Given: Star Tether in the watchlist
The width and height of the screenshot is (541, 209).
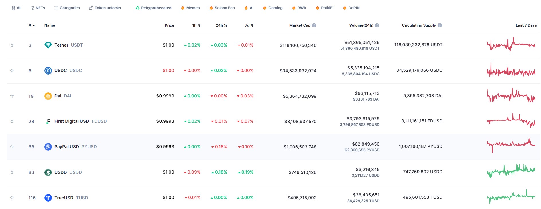Looking at the screenshot, I should 12,45.
